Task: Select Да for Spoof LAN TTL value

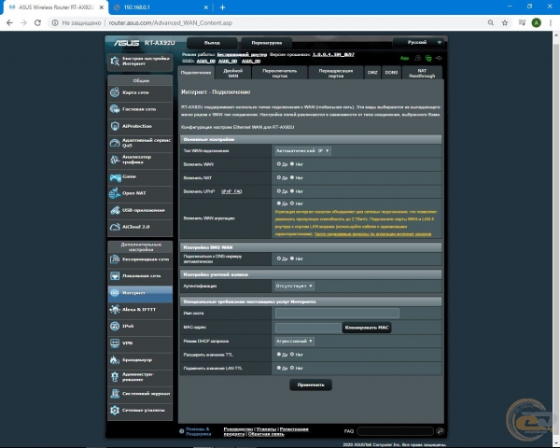Action: pos(279,368)
